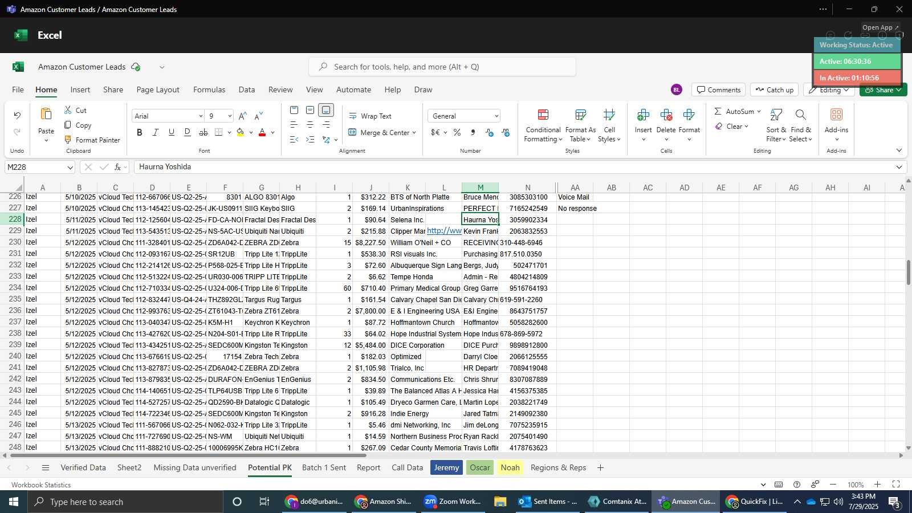Click the Insert cells icon
The height and width of the screenshot is (513, 912).
click(x=643, y=116)
